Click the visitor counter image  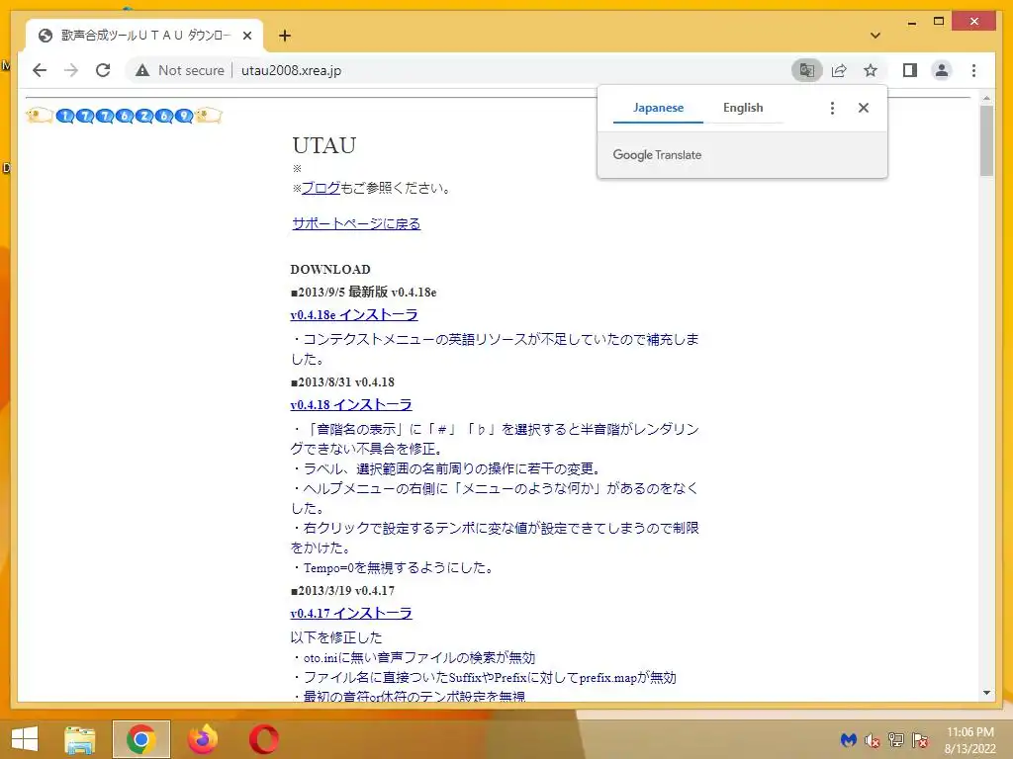click(124, 116)
